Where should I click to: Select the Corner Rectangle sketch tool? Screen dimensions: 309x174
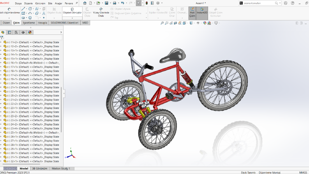click(23, 13)
